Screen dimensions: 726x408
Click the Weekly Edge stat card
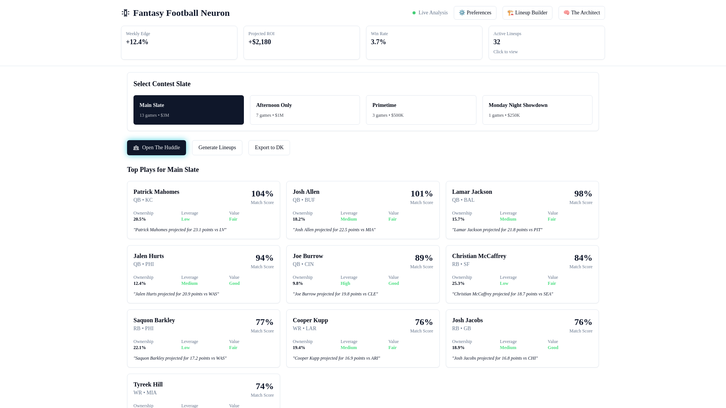(x=179, y=43)
